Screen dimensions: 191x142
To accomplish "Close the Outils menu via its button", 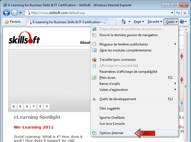I will click(x=171, y=22).
